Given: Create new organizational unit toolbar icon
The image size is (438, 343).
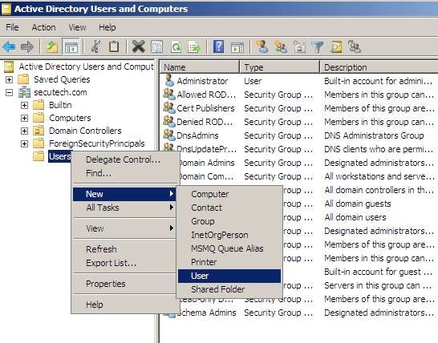Looking at the screenshot, I should (x=299, y=46).
